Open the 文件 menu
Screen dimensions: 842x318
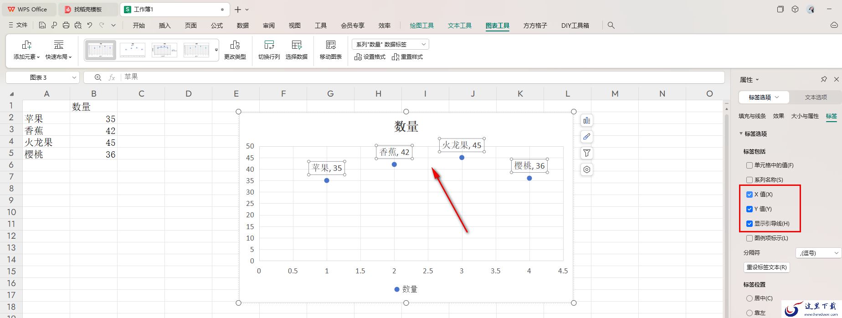pyautogui.click(x=18, y=26)
